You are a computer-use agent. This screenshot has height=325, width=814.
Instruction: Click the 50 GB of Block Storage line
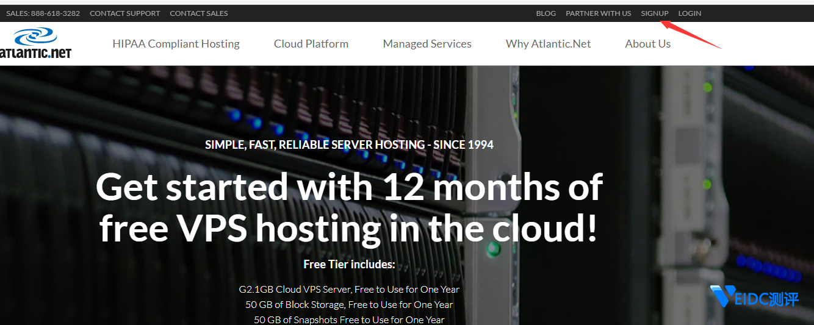click(x=349, y=304)
